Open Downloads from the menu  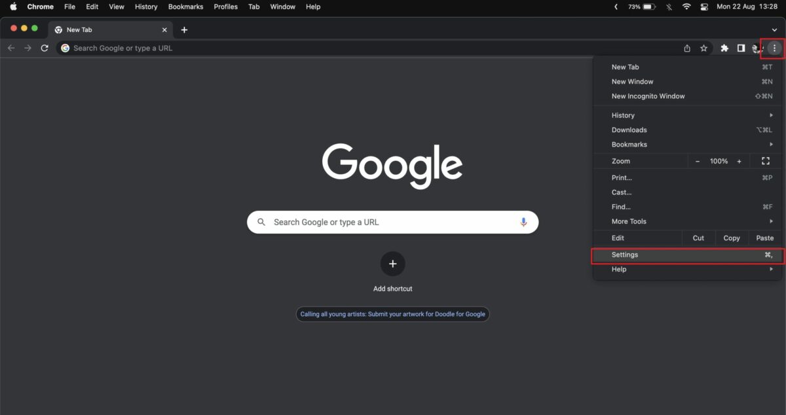pyautogui.click(x=687, y=130)
